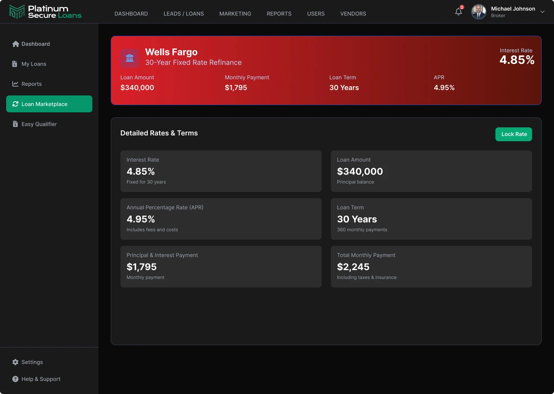Image resolution: width=554 pixels, height=394 pixels.
Task: Click the 30-Year Fixed Rate Refinance subtitle
Action: (x=193, y=62)
